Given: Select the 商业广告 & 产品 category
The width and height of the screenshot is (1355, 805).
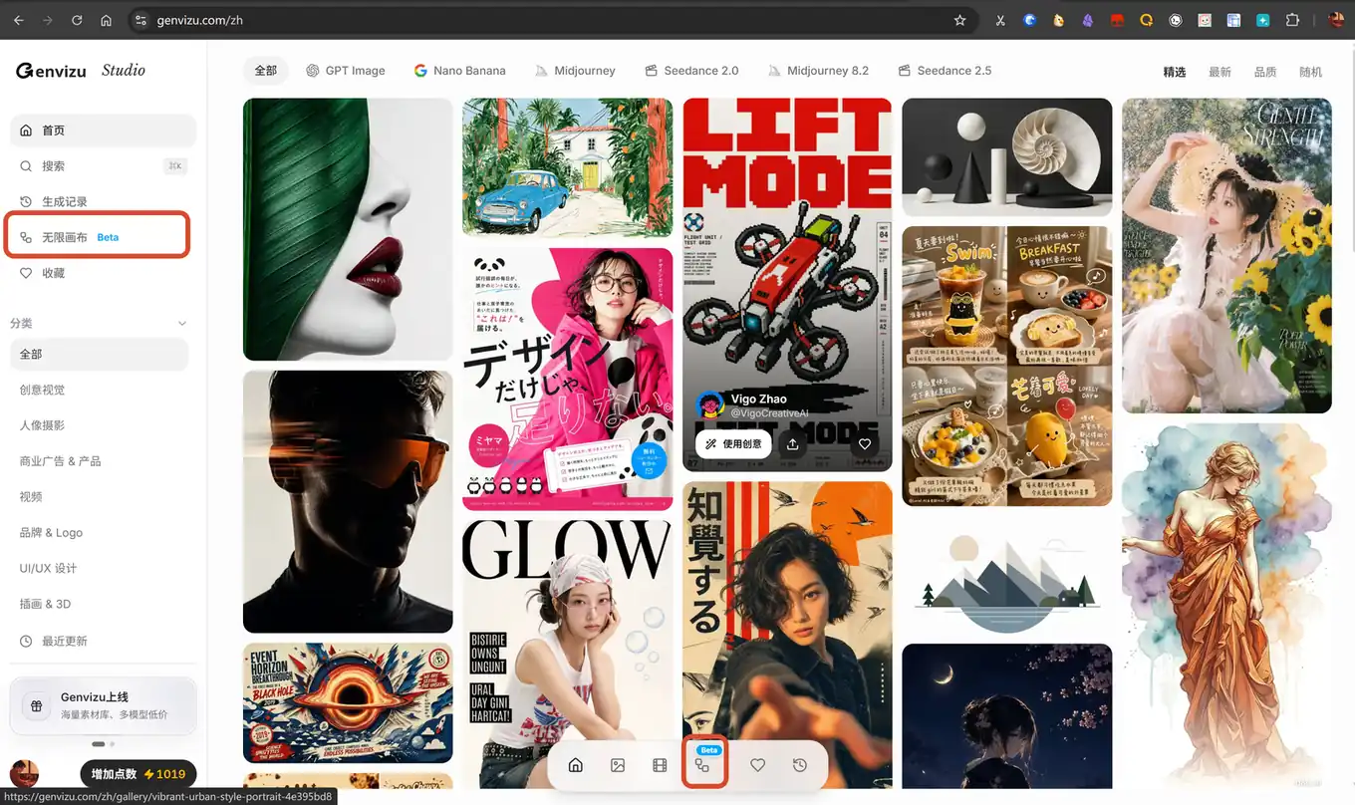Looking at the screenshot, I should [x=99, y=461].
